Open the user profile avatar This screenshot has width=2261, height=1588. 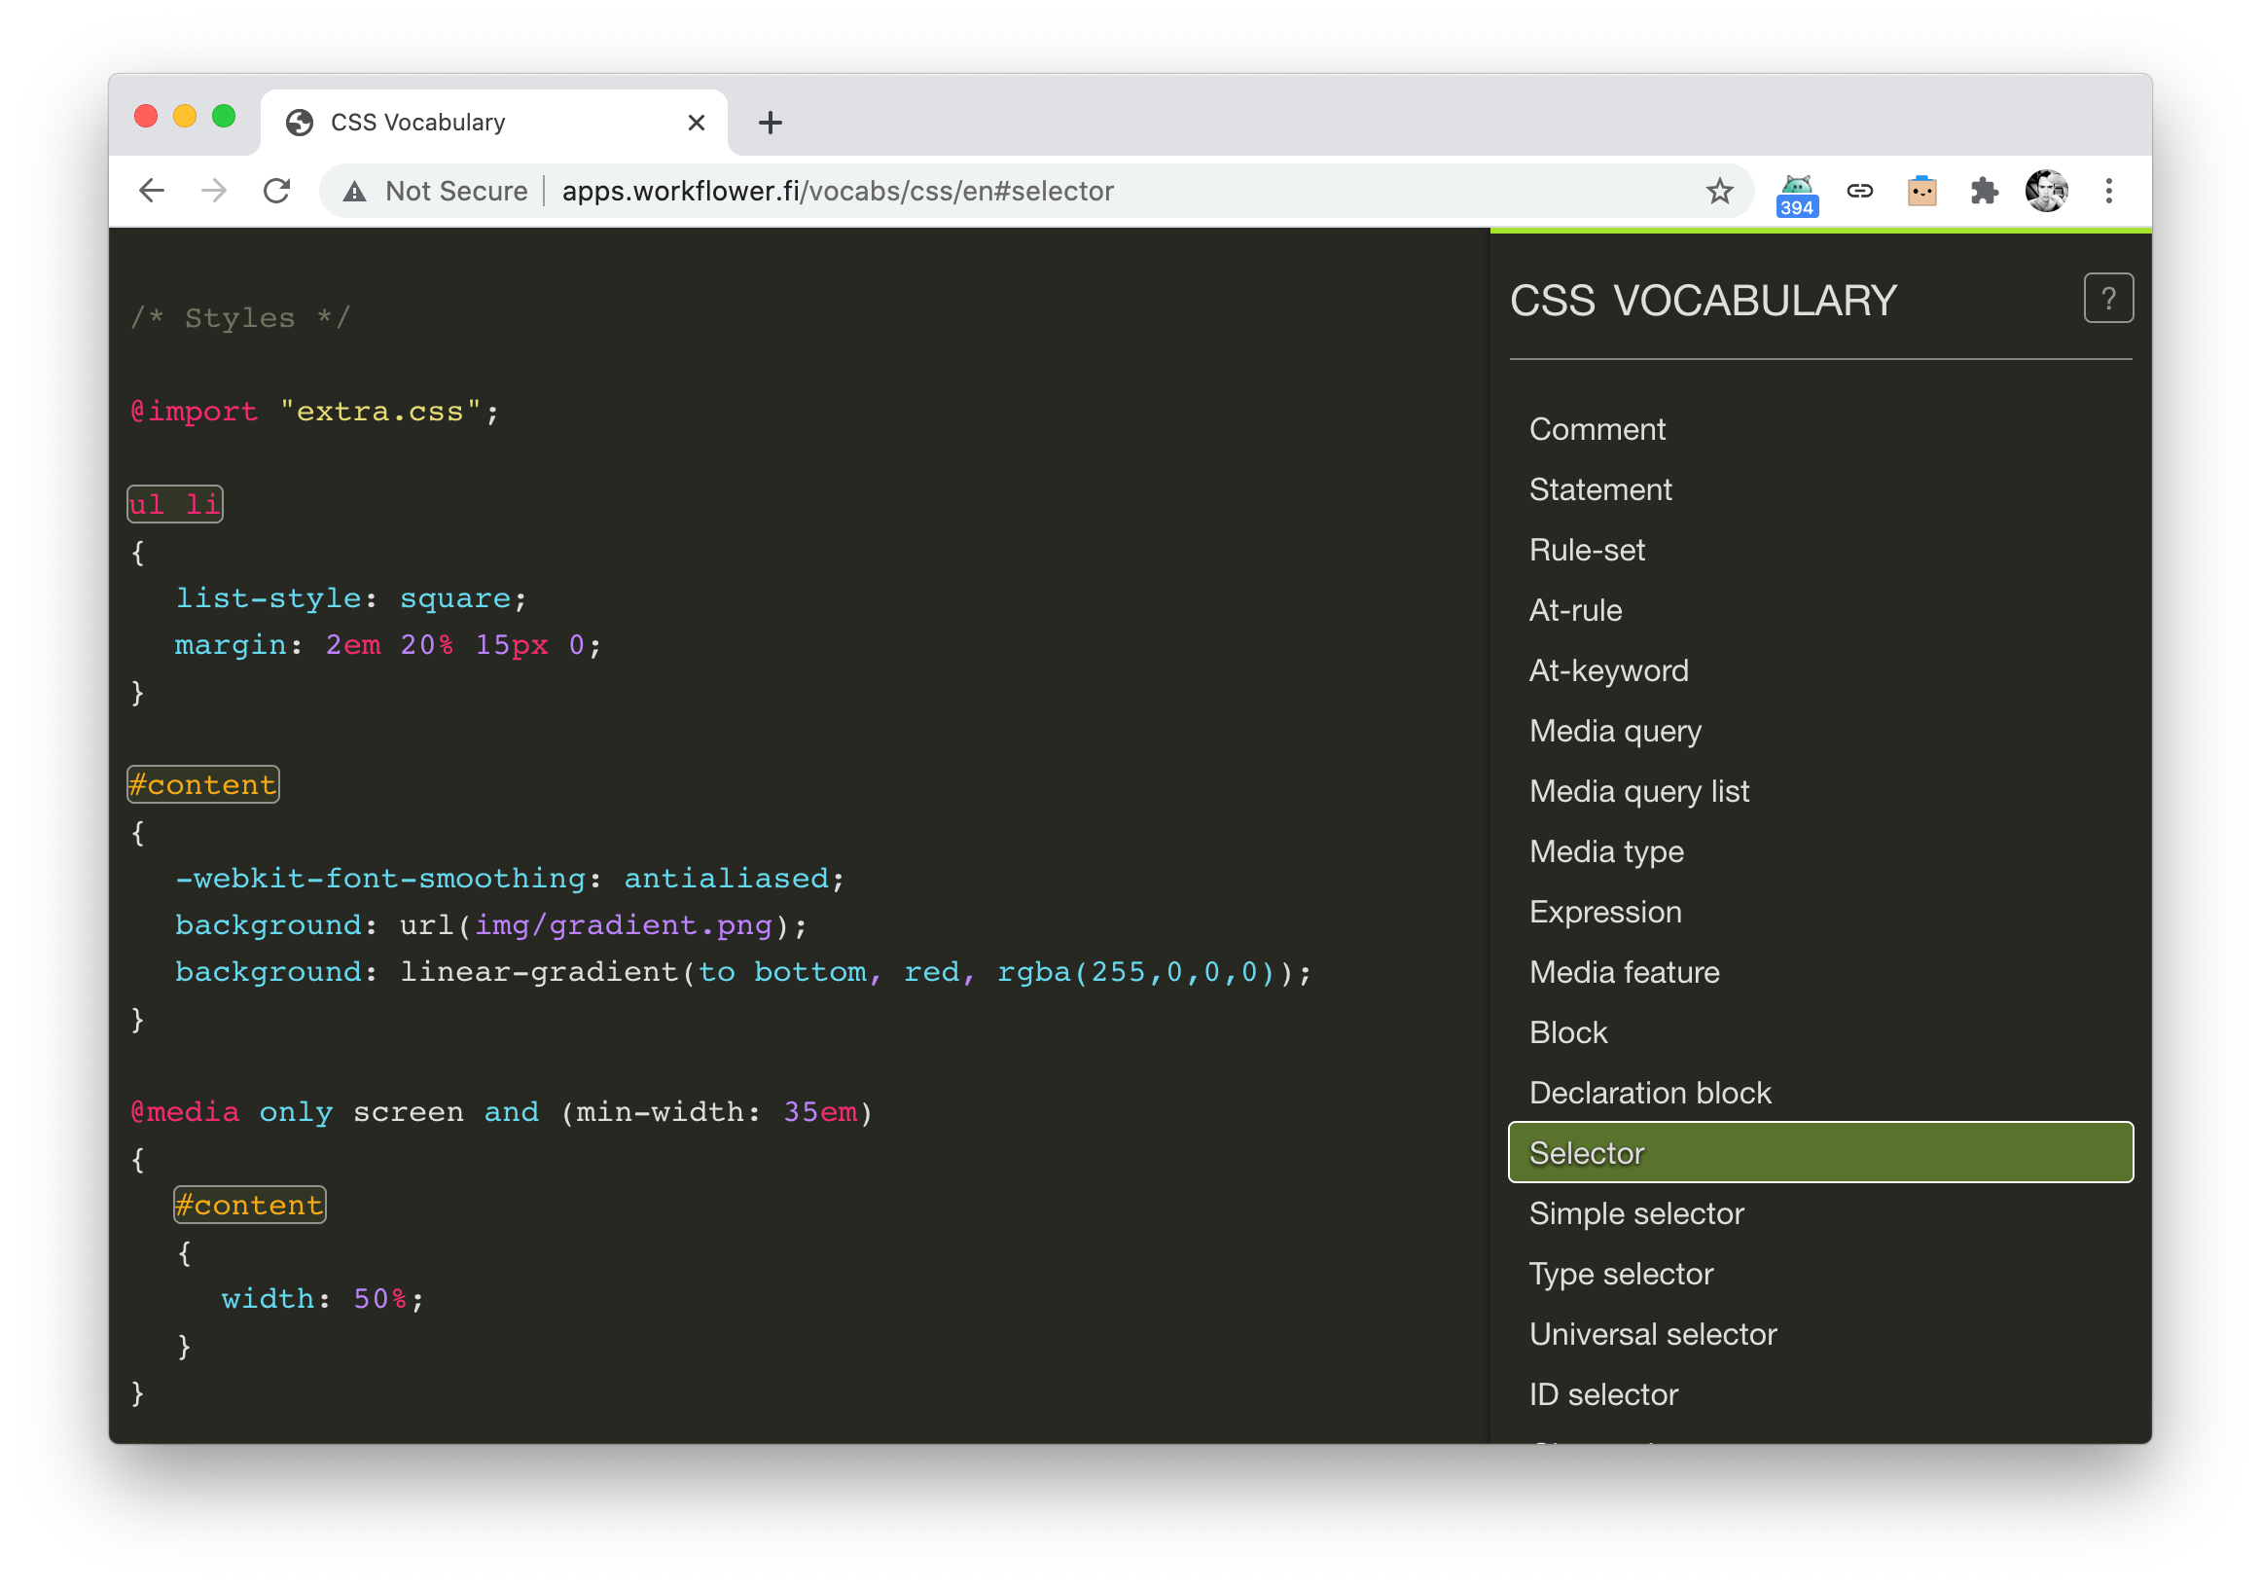(x=2046, y=190)
